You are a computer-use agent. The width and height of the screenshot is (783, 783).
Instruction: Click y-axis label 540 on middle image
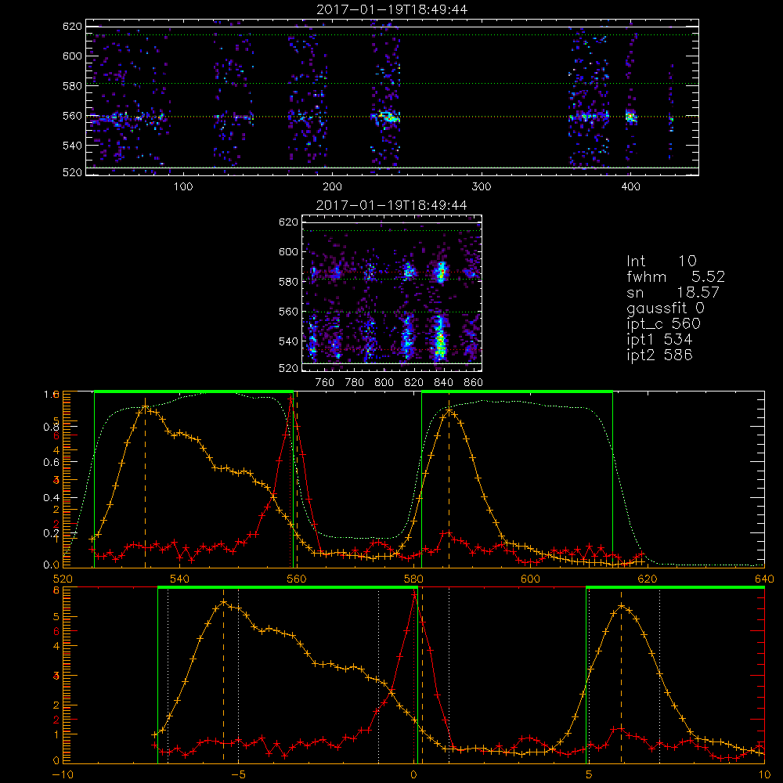289,341
